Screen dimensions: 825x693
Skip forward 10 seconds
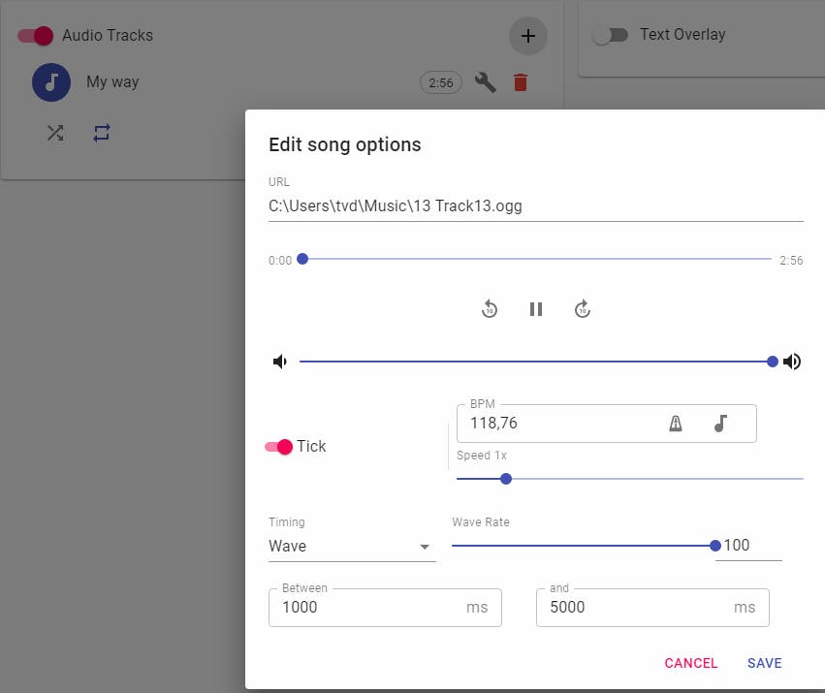(583, 309)
